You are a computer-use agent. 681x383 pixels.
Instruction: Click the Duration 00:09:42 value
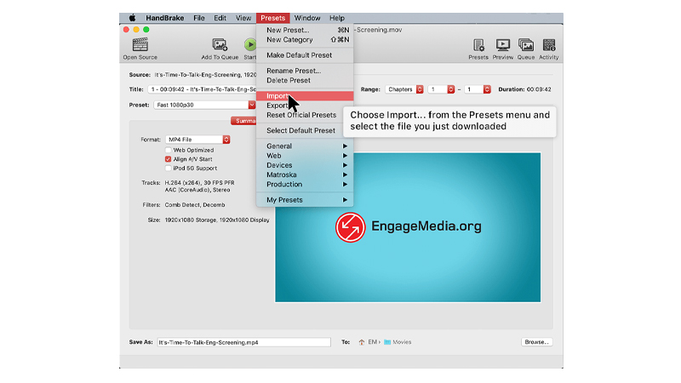pos(539,89)
